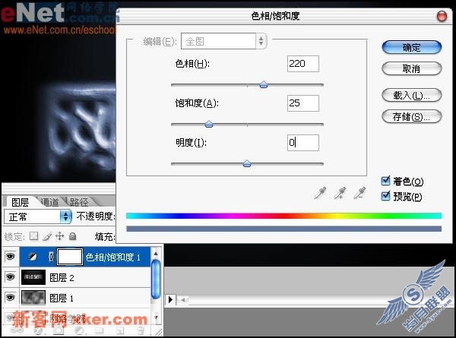The image size is (456, 338).
Task: Click the add layer mask icon at panel bottom
Action: click(x=59, y=330)
